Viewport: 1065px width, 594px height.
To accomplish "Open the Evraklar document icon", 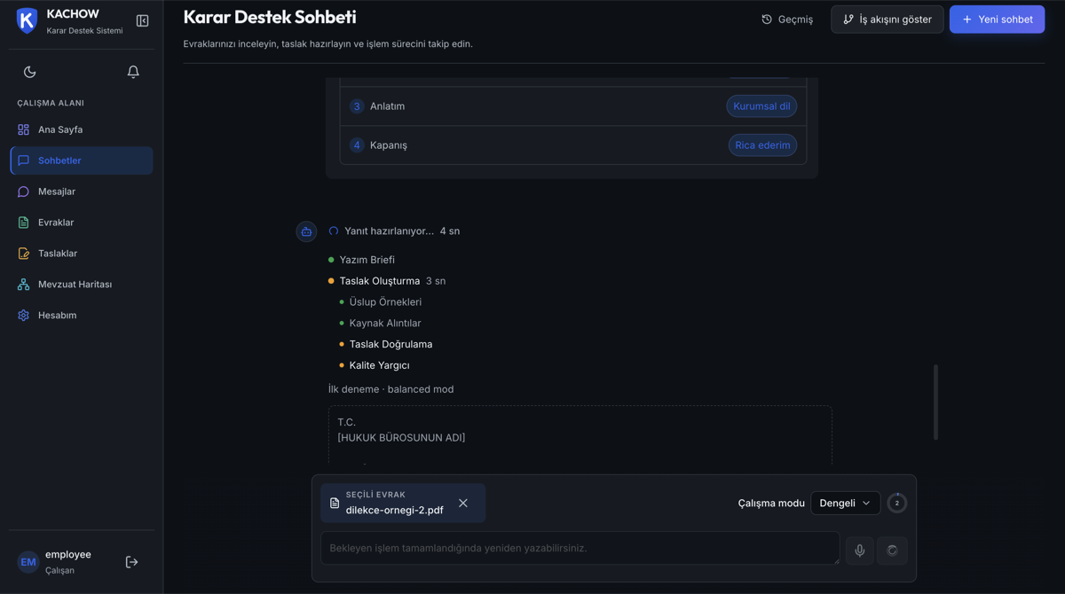I will [23, 223].
